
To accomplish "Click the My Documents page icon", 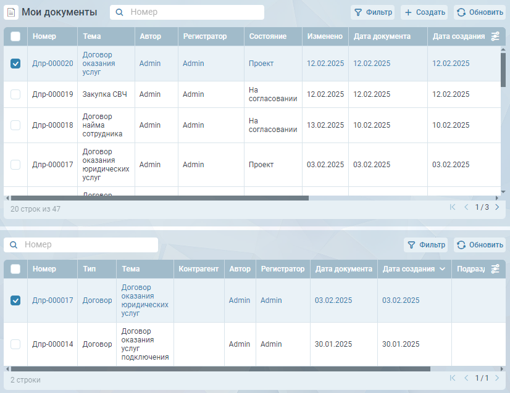I will pos(12,12).
